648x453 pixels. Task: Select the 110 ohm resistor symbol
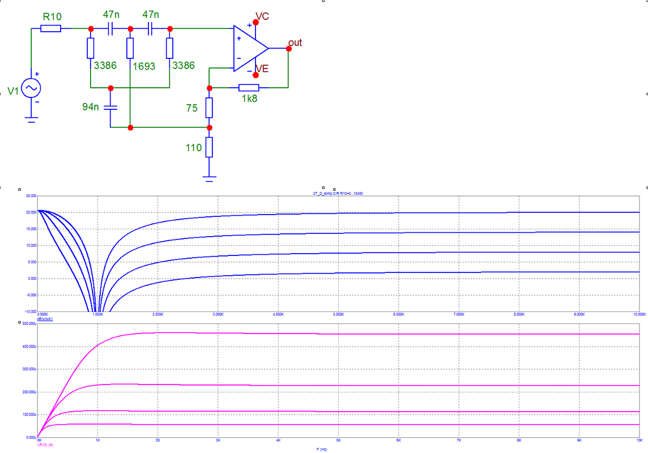tap(210, 147)
